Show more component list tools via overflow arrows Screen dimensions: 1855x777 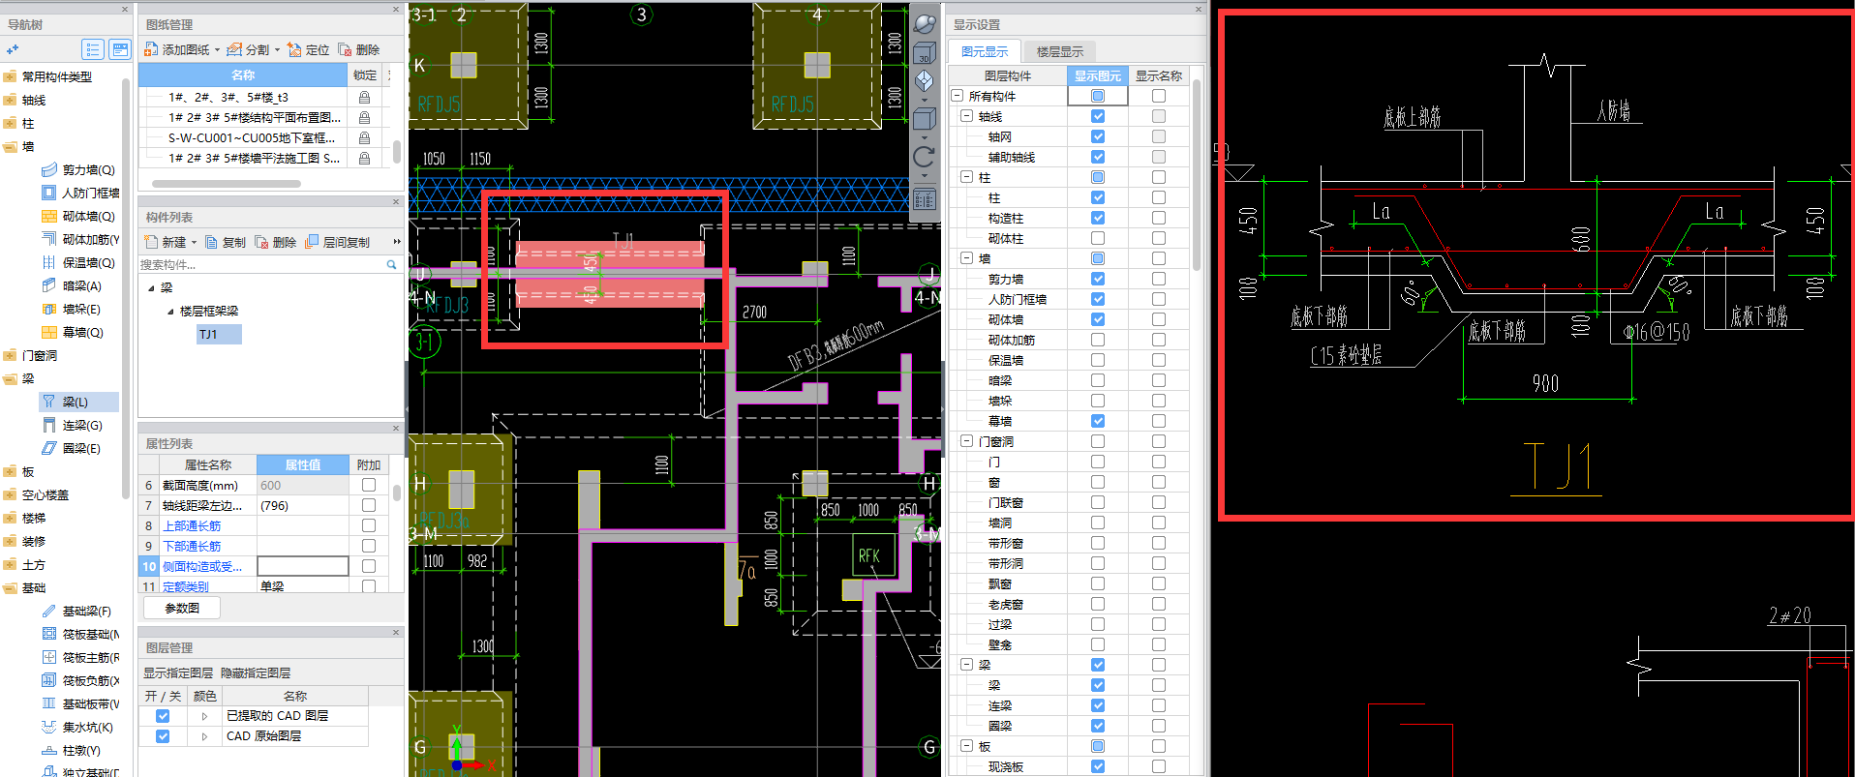coord(396,242)
